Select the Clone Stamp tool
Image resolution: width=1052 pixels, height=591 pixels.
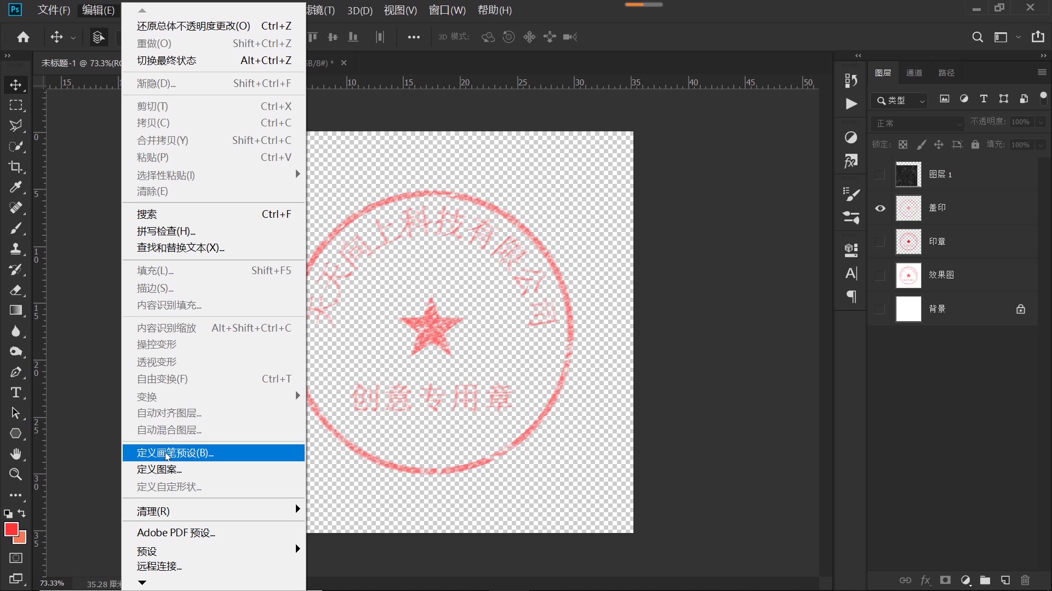coord(16,249)
